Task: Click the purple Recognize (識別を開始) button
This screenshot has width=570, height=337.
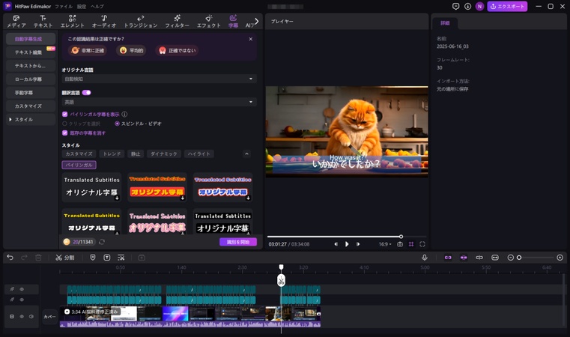Action: click(x=237, y=242)
